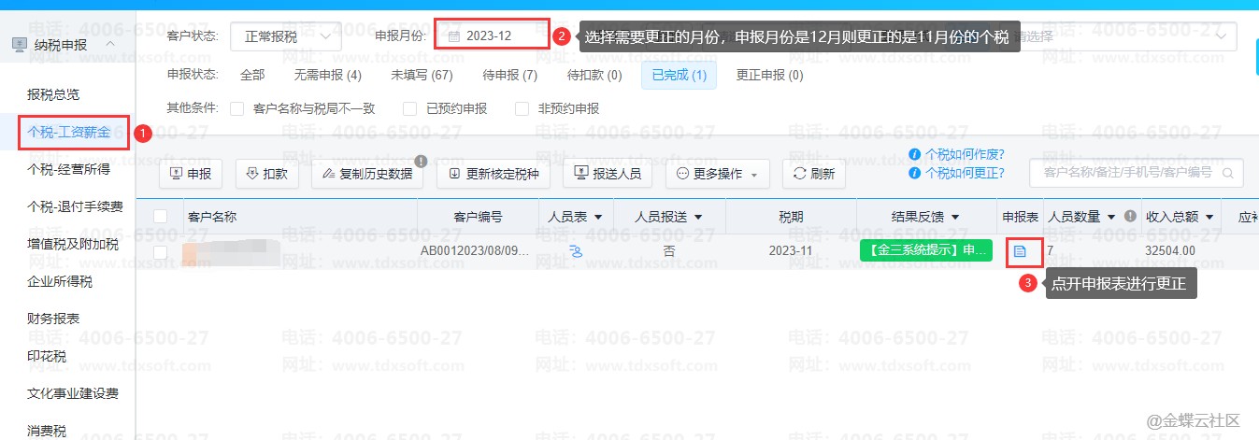This screenshot has width=1259, height=440.
Task: Open 企业所得税 in the sidebar
Action: (60, 281)
